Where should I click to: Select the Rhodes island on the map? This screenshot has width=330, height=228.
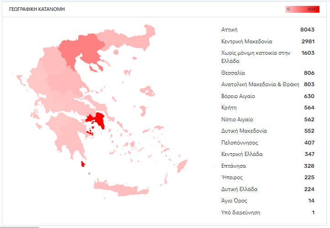click(182, 166)
